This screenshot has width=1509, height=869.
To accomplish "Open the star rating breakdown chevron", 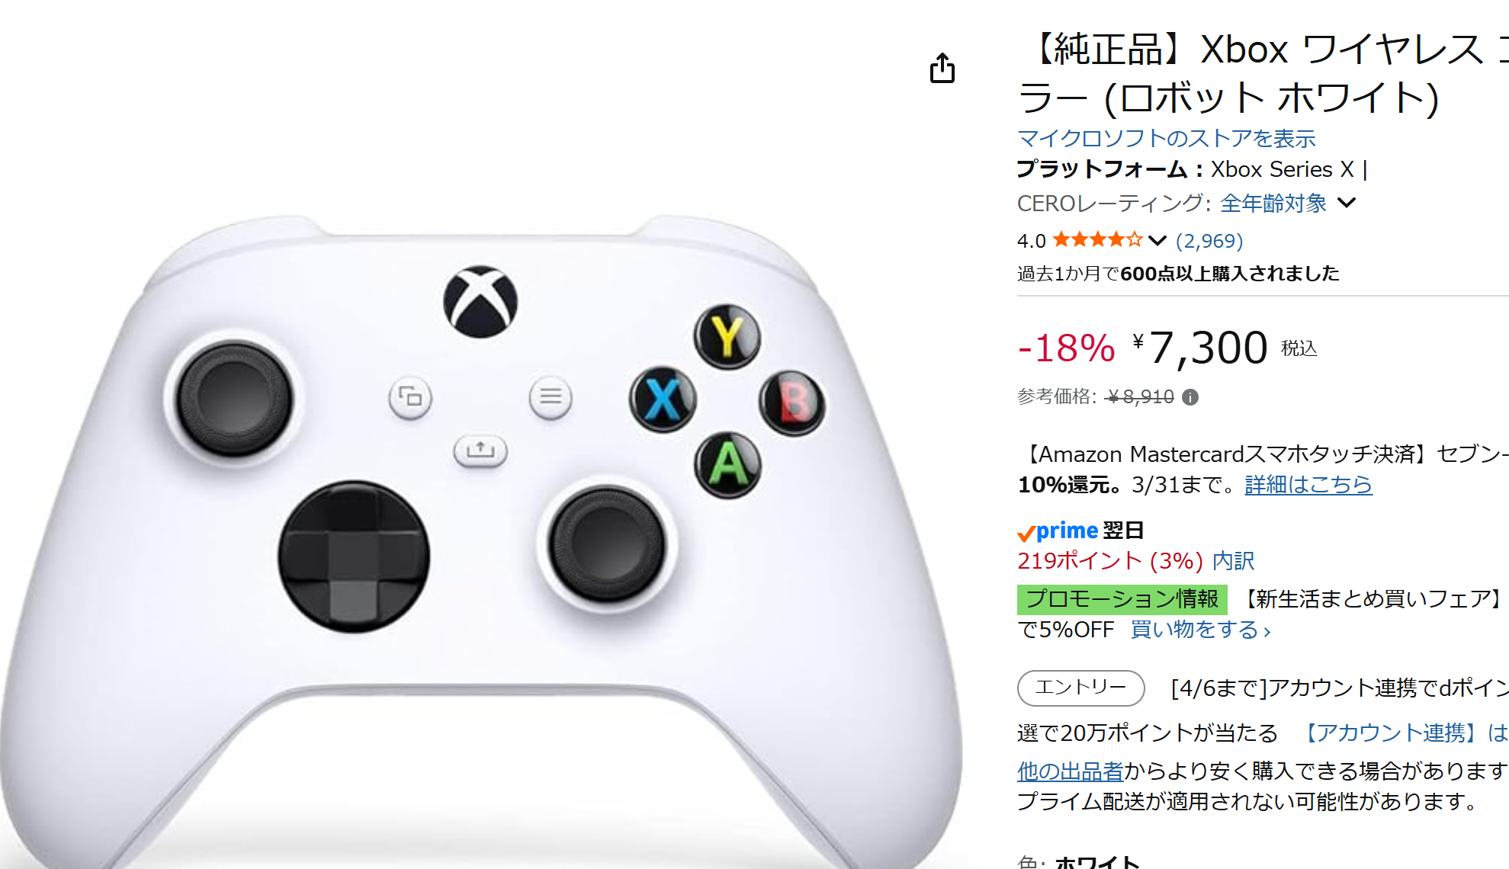I will pos(1157,241).
